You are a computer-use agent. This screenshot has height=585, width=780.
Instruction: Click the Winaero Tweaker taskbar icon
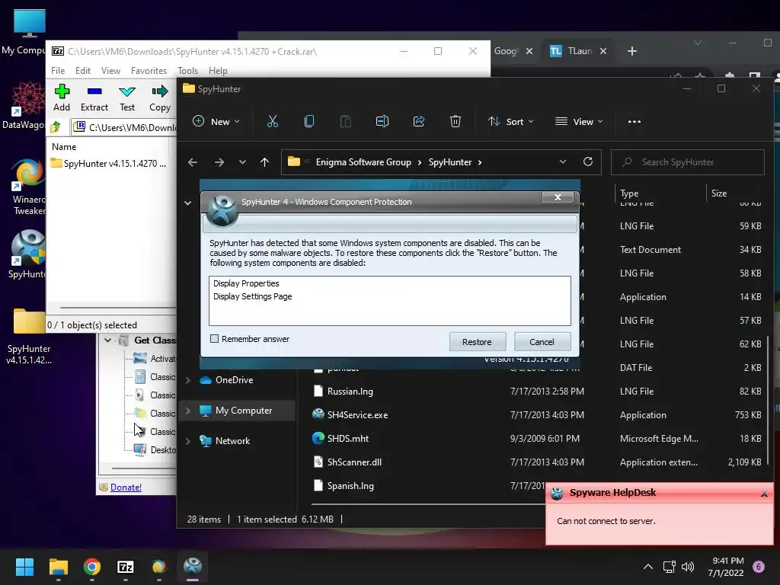point(159,567)
